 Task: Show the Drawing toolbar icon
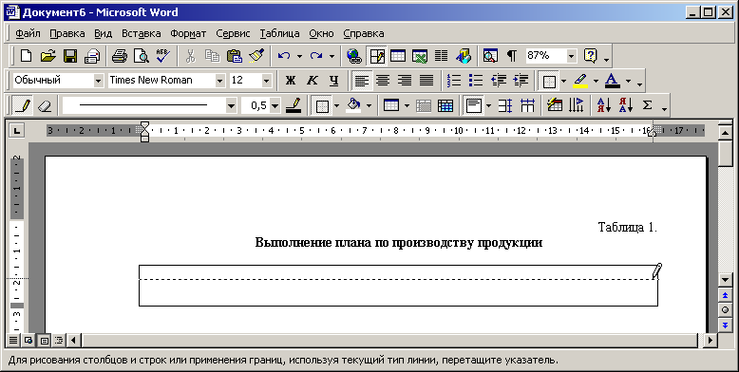(x=464, y=56)
